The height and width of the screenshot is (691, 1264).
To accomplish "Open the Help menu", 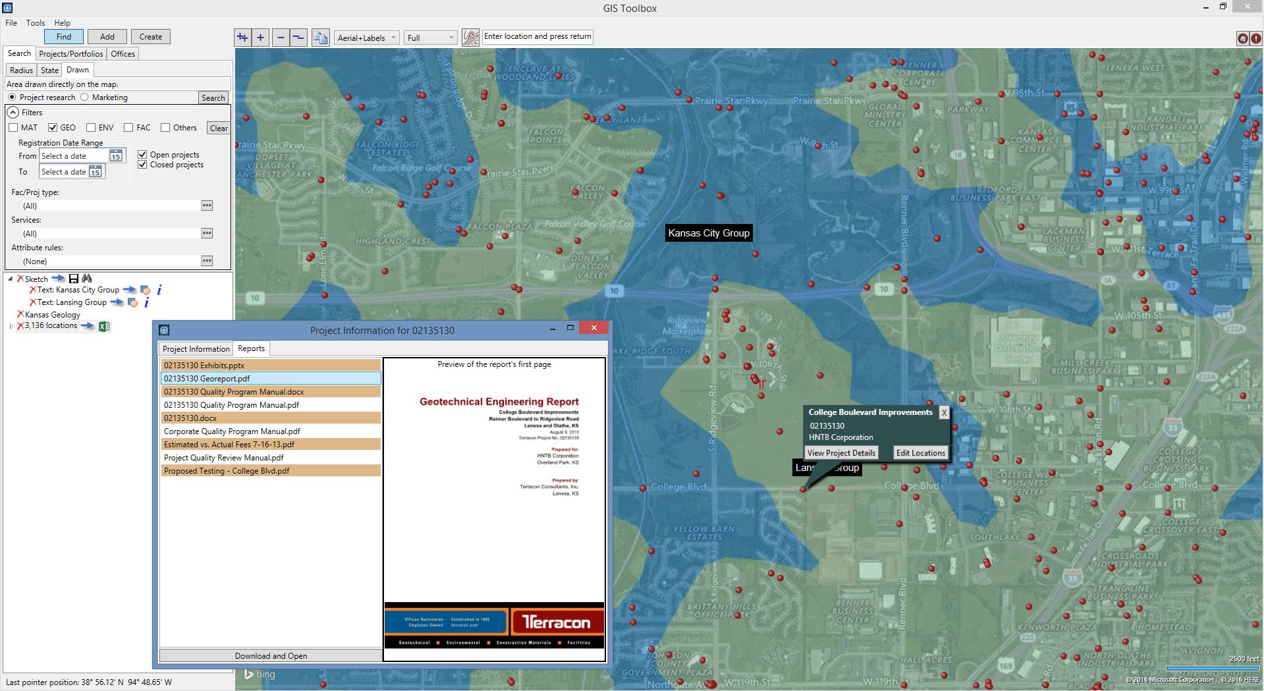I will click(62, 23).
